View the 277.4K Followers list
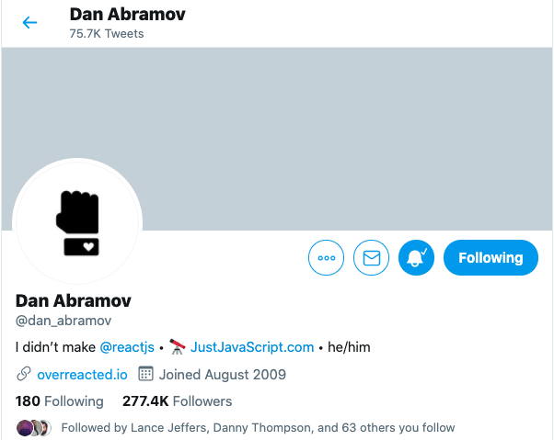Image resolution: width=554 pixels, height=440 pixels. click(177, 401)
